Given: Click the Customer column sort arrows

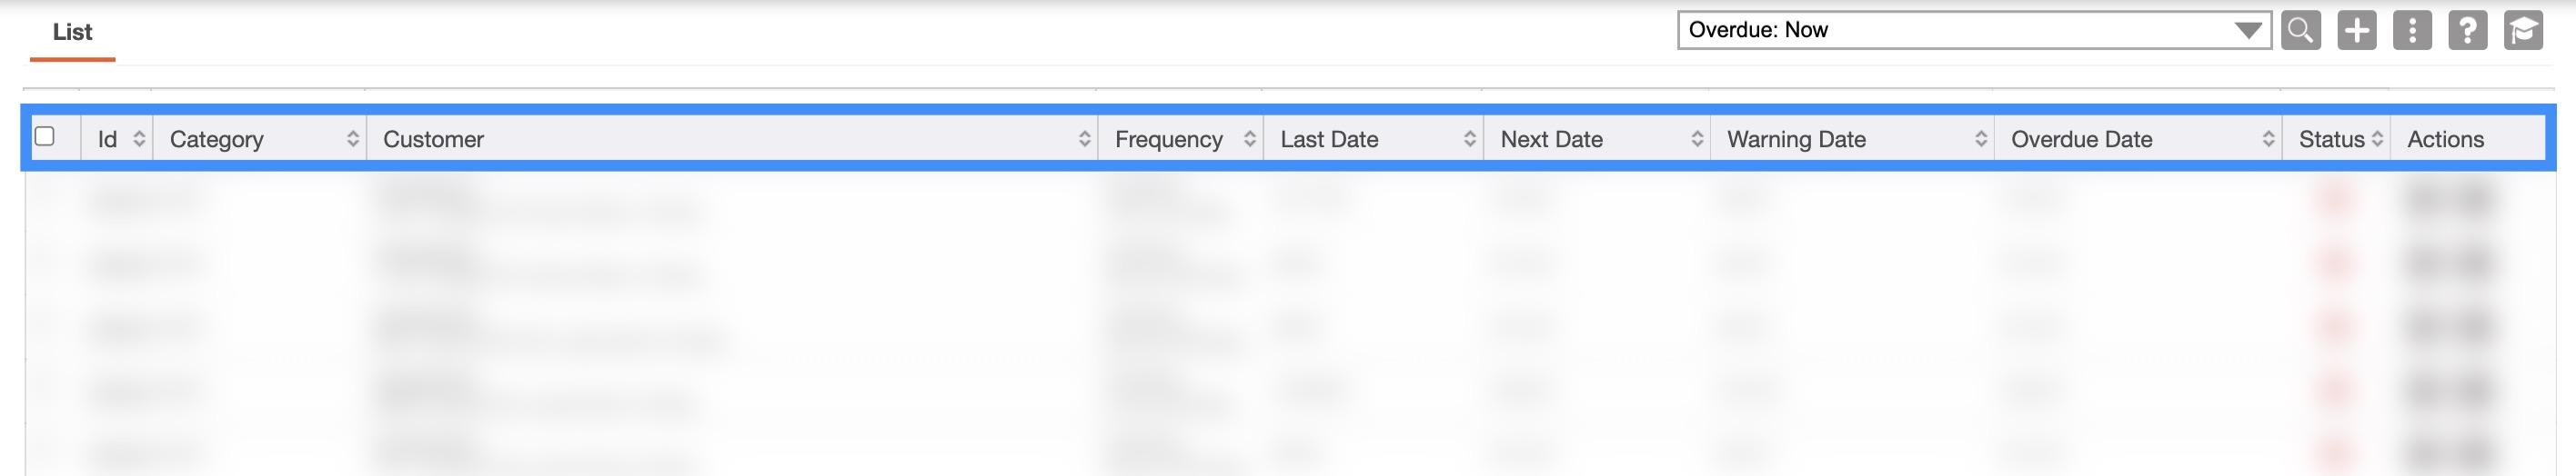Looking at the screenshot, I should pyautogui.click(x=1085, y=139).
